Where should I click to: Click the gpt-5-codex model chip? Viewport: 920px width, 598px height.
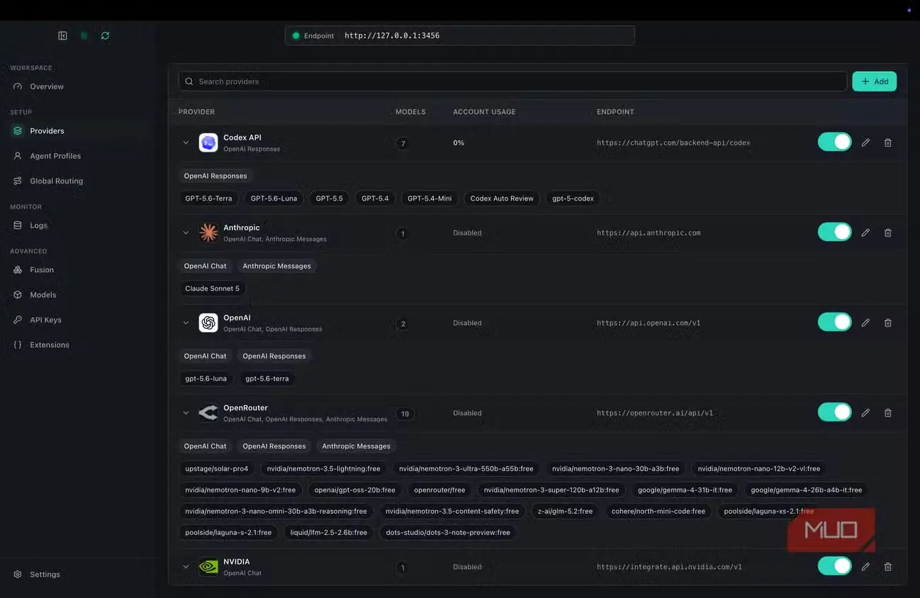point(573,198)
